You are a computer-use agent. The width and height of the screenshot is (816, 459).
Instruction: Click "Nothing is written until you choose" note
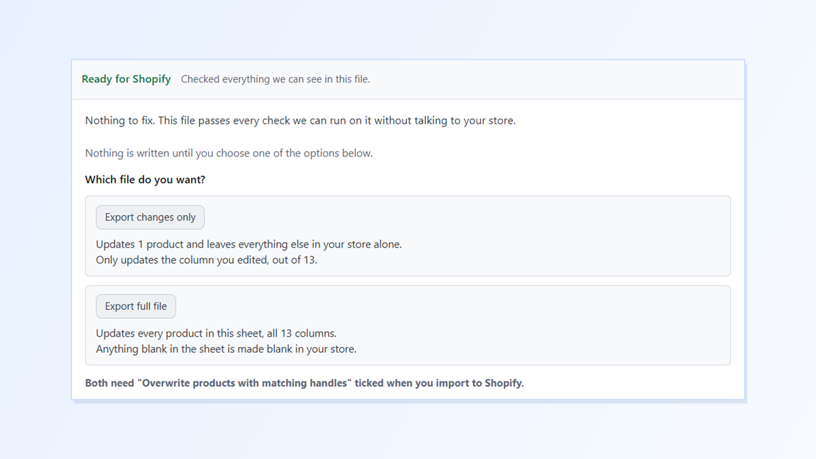(x=228, y=153)
